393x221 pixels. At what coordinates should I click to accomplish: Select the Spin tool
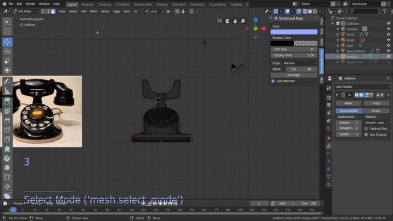point(7,158)
